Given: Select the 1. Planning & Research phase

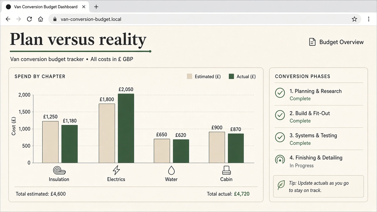Looking at the screenshot, I should [x=319, y=95].
